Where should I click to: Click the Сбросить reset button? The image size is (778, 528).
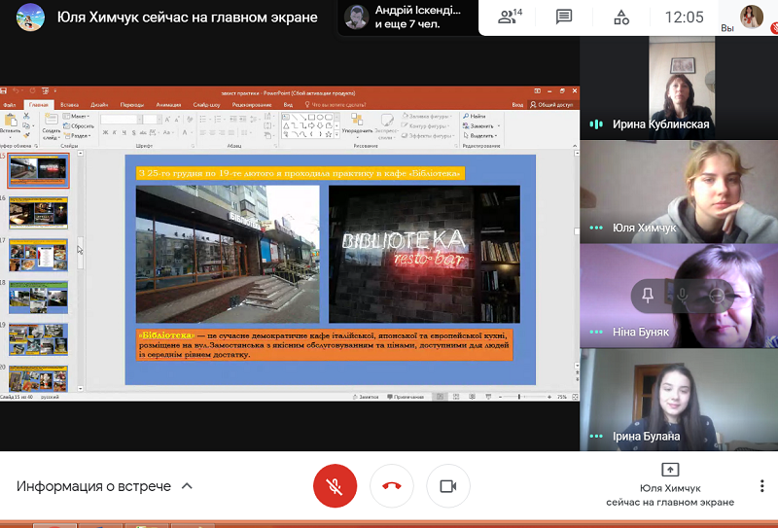[79, 126]
